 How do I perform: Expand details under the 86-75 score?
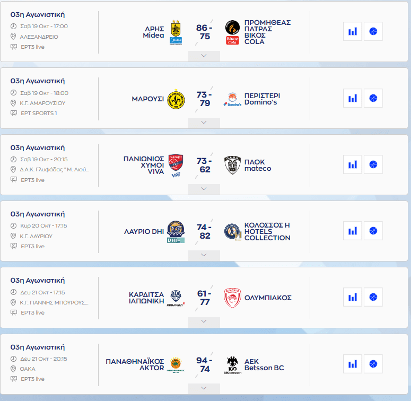204,56
